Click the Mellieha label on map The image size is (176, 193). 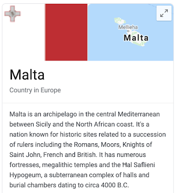(x=128, y=27)
